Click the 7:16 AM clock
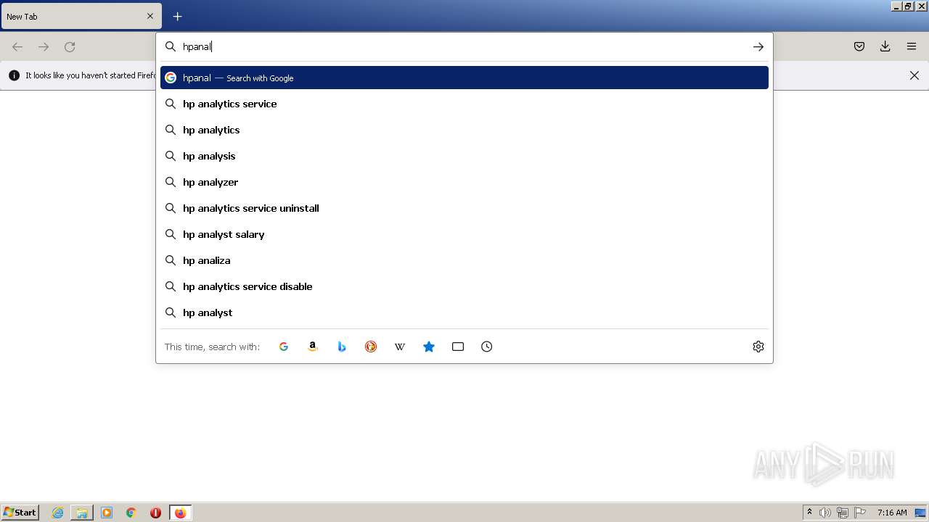 [x=892, y=513]
